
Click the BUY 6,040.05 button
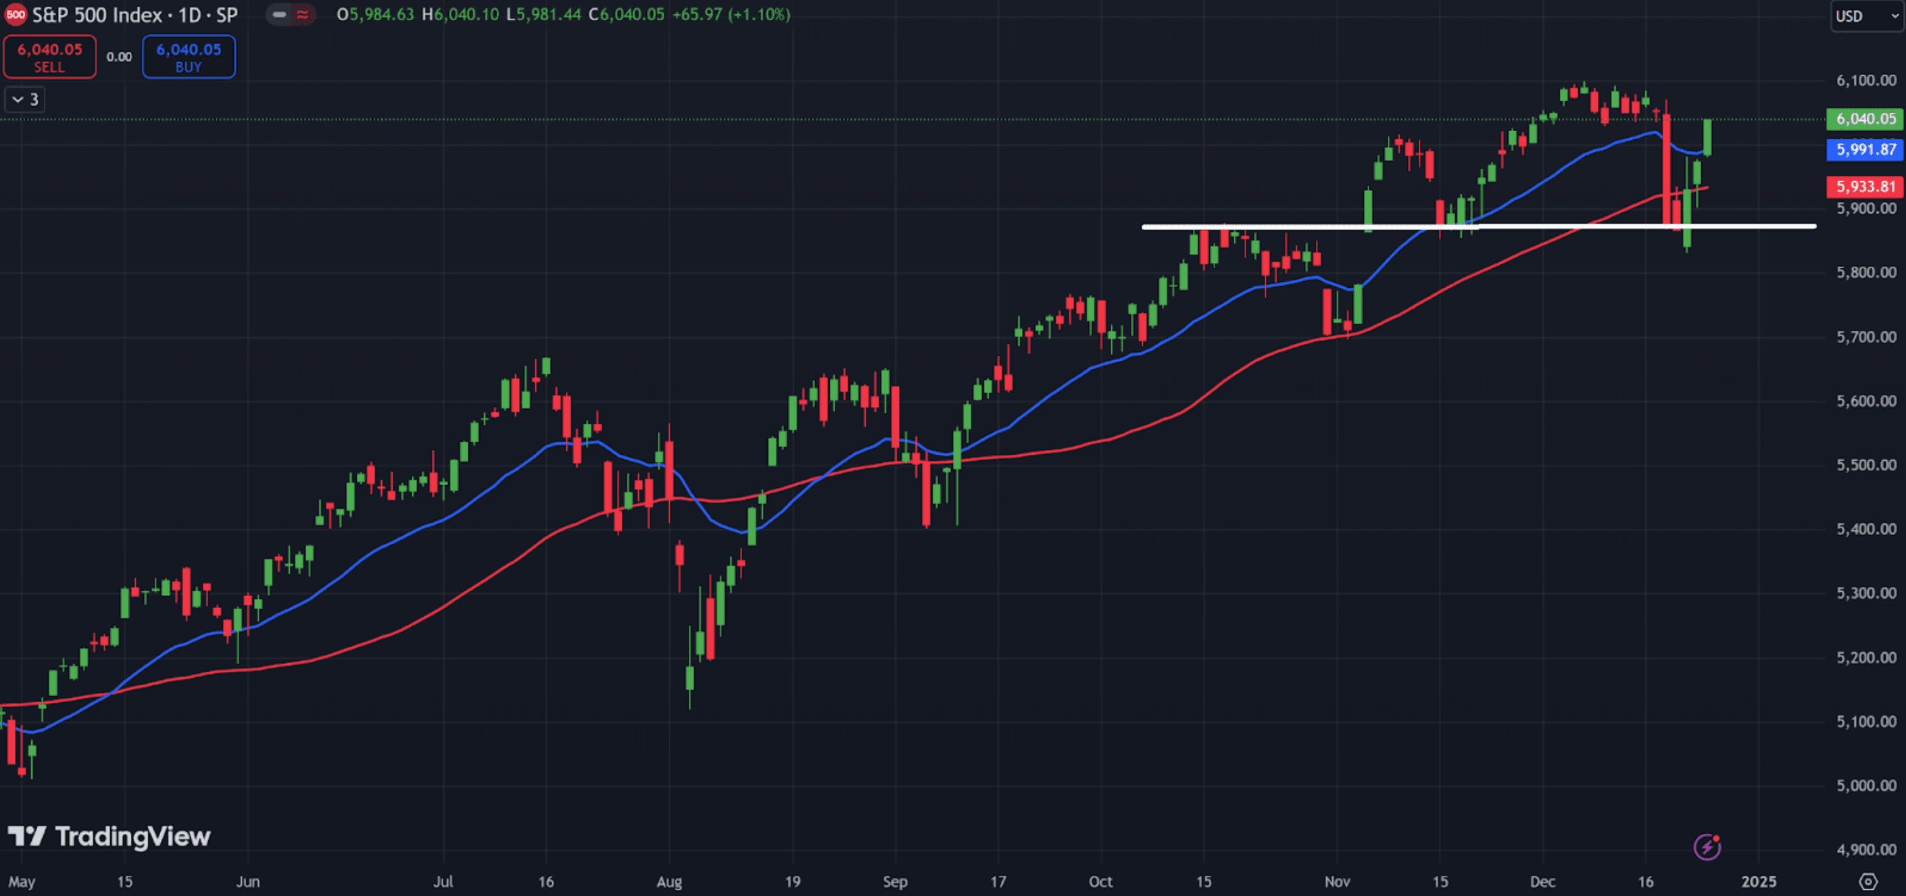pyautogui.click(x=189, y=57)
